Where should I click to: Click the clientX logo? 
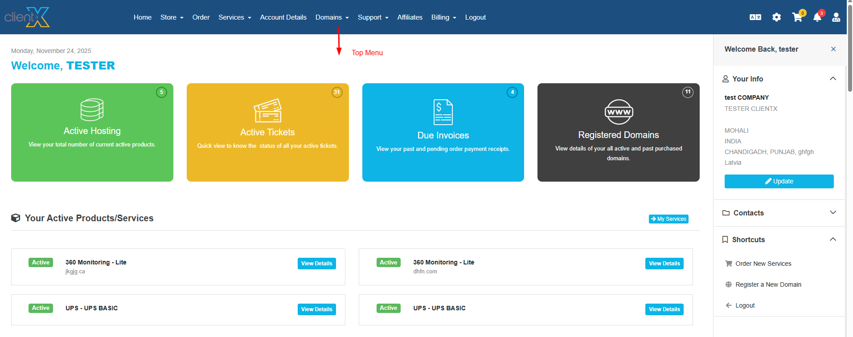click(27, 17)
